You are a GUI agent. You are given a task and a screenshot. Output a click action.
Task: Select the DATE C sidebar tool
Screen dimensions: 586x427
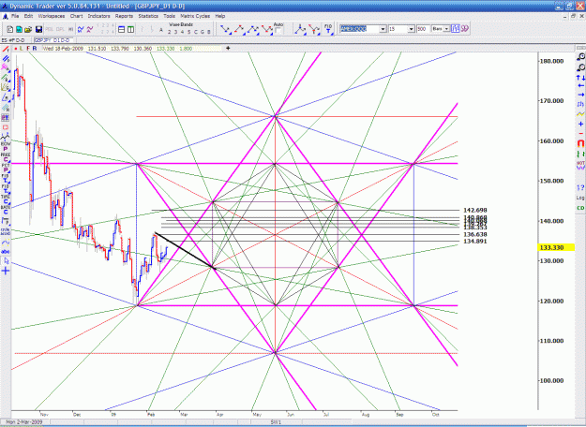[6, 210]
